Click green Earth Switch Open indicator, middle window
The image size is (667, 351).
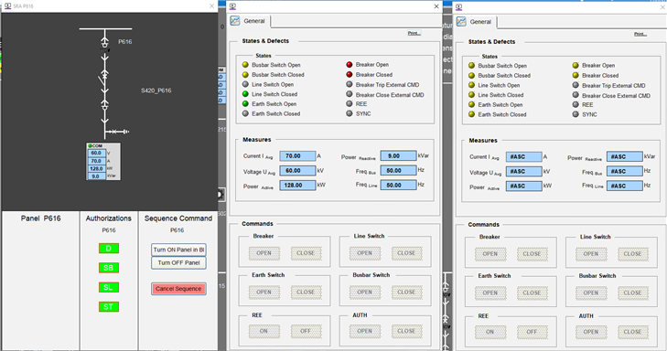click(245, 103)
